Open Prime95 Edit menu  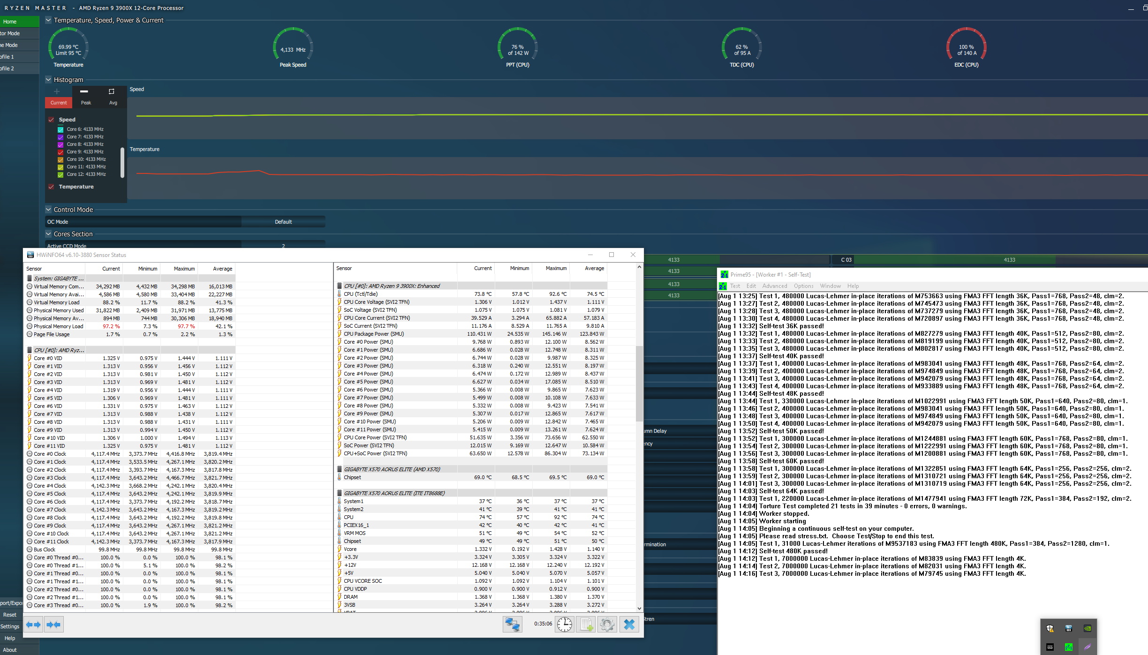pyautogui.click(x=751, y=286)
